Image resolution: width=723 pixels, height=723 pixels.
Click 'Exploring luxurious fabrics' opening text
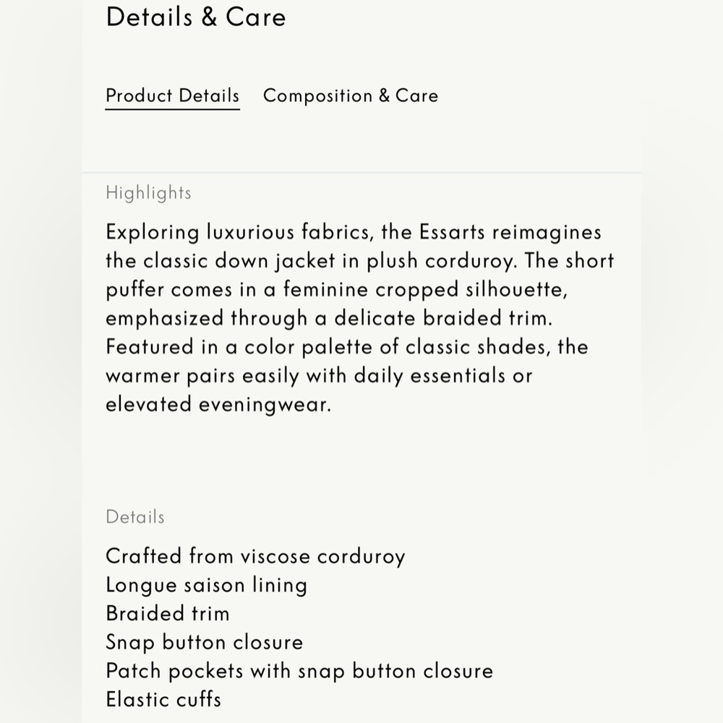coord(237,232)
